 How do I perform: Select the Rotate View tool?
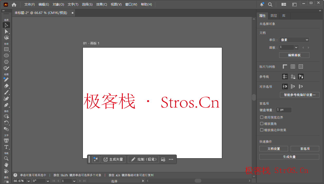coord(6,171)
